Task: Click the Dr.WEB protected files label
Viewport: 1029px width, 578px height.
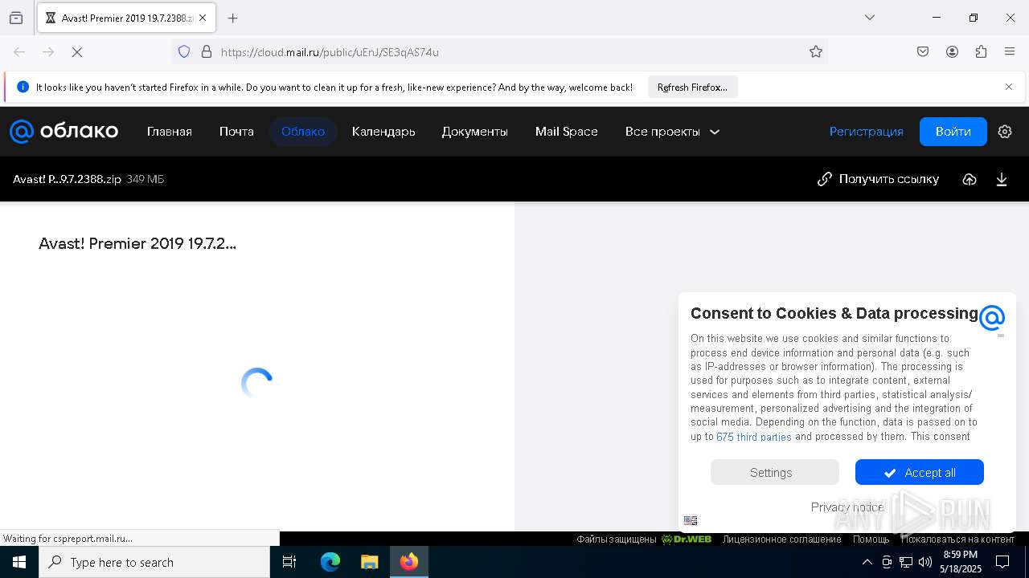Action: [644, 539]
